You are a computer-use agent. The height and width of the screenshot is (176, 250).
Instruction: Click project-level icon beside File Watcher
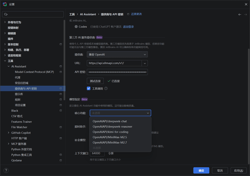(61, 127)
